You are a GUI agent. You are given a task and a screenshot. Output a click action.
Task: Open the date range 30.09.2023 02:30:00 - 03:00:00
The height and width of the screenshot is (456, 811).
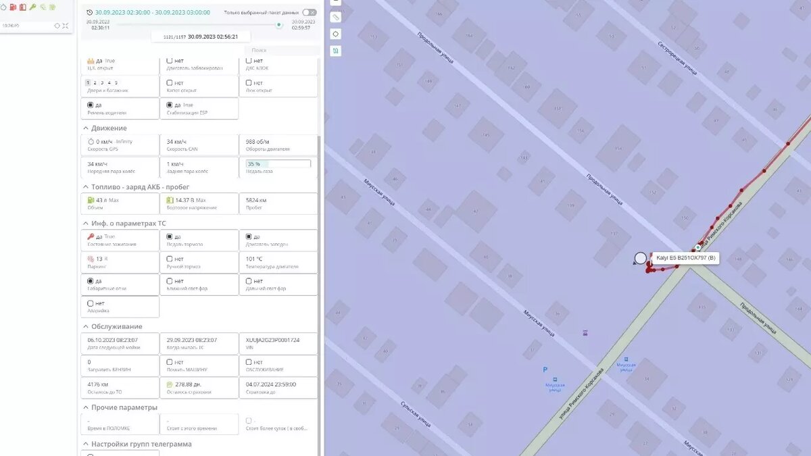(152, 12)
